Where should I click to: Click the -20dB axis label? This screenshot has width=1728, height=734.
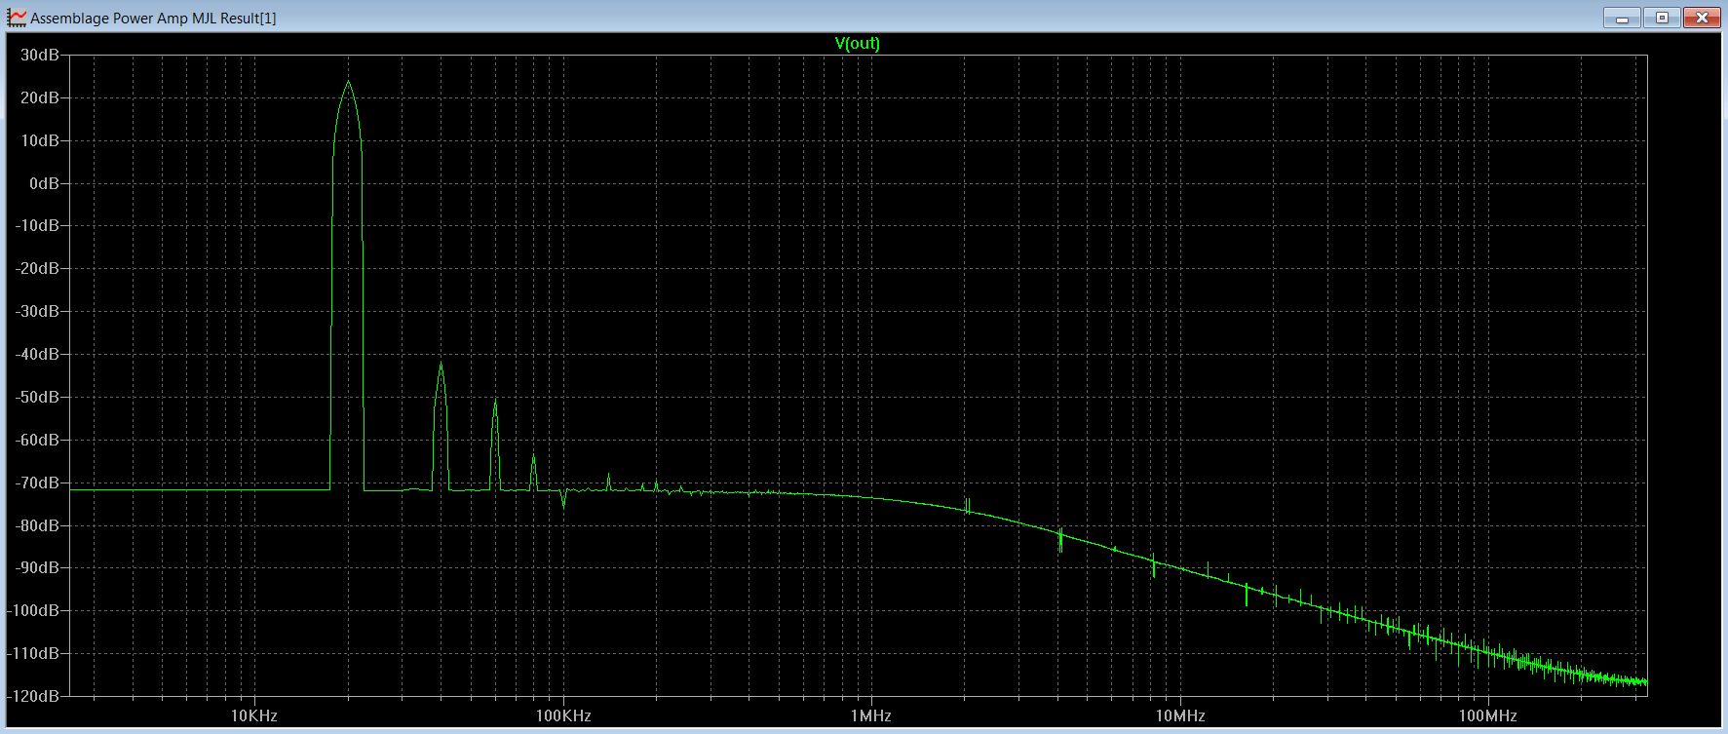(37, 269)
